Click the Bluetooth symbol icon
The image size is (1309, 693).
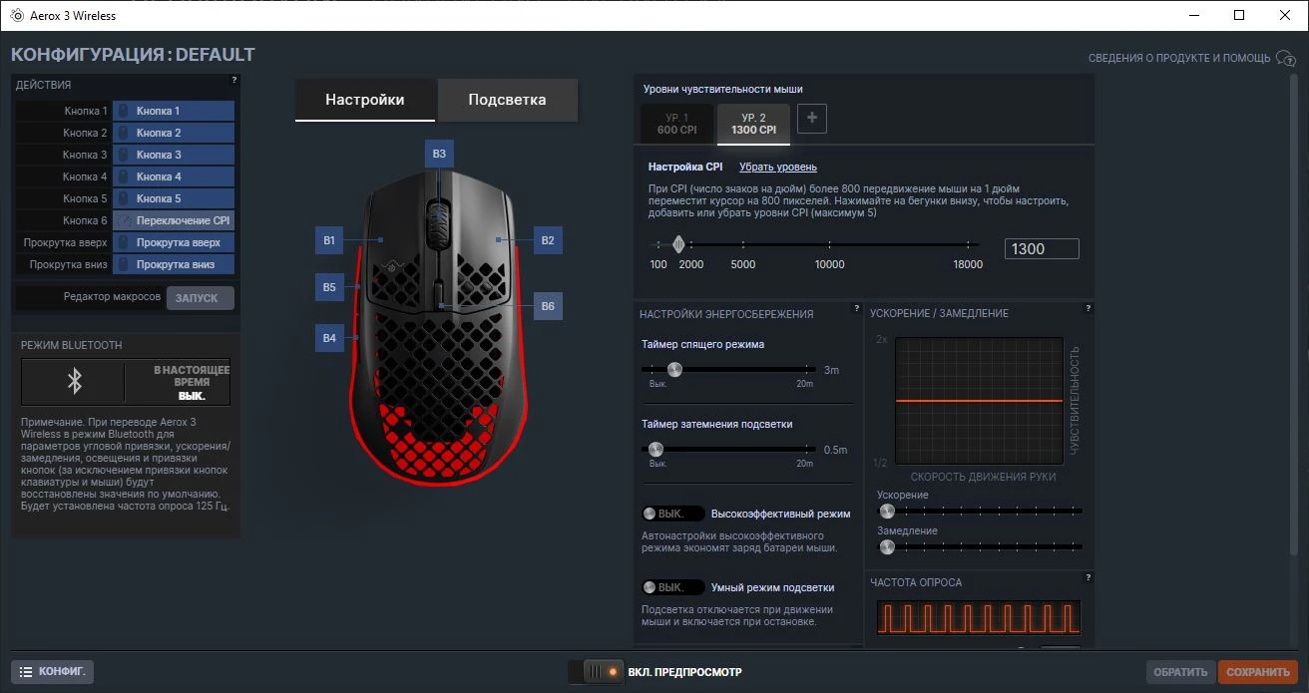pos(74,382)
